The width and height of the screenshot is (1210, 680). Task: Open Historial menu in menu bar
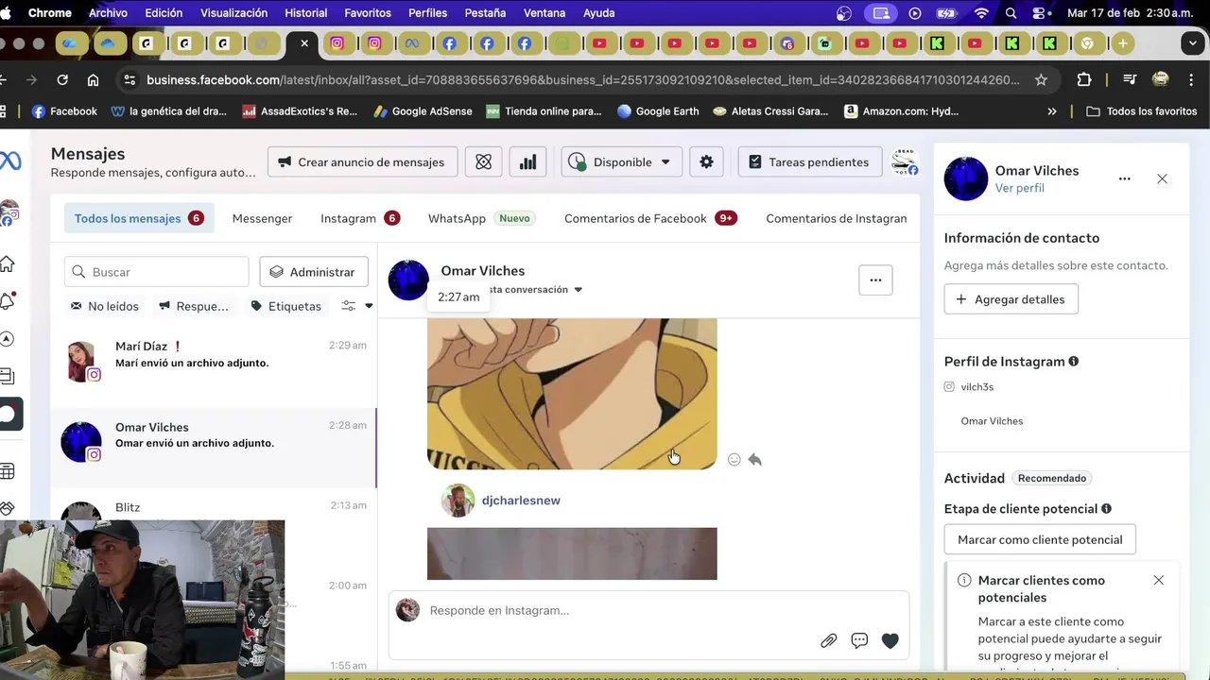point(305,13)
